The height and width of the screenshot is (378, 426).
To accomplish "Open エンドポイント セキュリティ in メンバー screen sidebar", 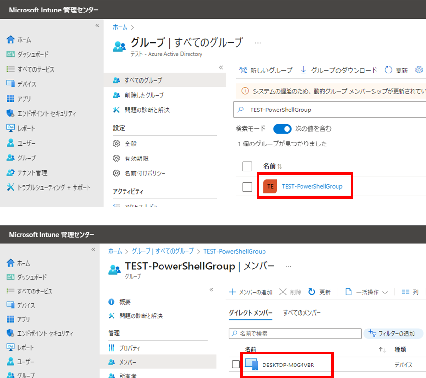I will [x=40, y=333].
